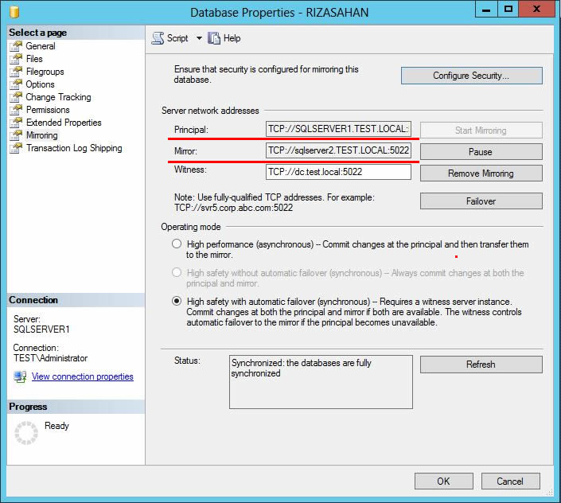Click the Script toolbar icon
The width and height of the screenshot is (561, 503).
[x=158, y=38]
